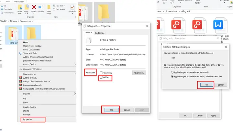Open the Easy access dropdown
The image size is (233, 131).
coord(60,9)
